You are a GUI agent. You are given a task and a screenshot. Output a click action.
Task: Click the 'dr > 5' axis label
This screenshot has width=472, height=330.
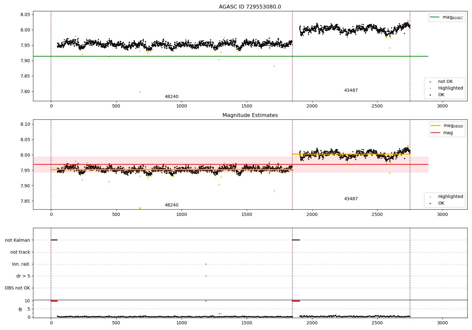click(23, 276)
